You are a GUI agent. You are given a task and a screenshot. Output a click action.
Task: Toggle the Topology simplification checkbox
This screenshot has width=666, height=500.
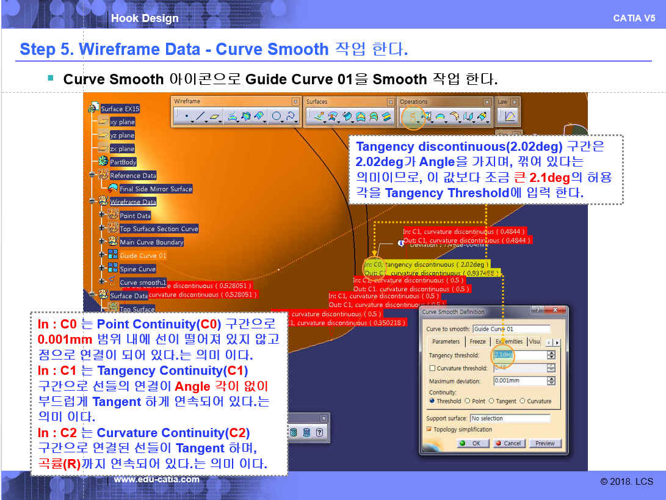429,429
